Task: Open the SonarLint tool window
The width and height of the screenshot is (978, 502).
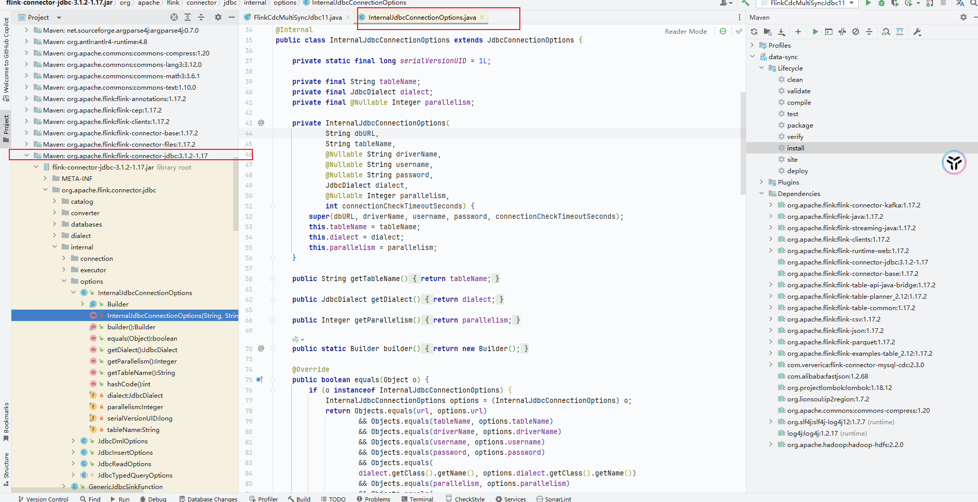Action: (x=554, y=498)
